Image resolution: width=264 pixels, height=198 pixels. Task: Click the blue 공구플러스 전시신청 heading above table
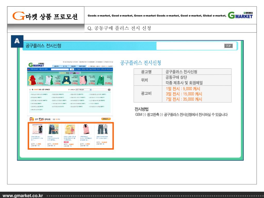pos(141,63)
